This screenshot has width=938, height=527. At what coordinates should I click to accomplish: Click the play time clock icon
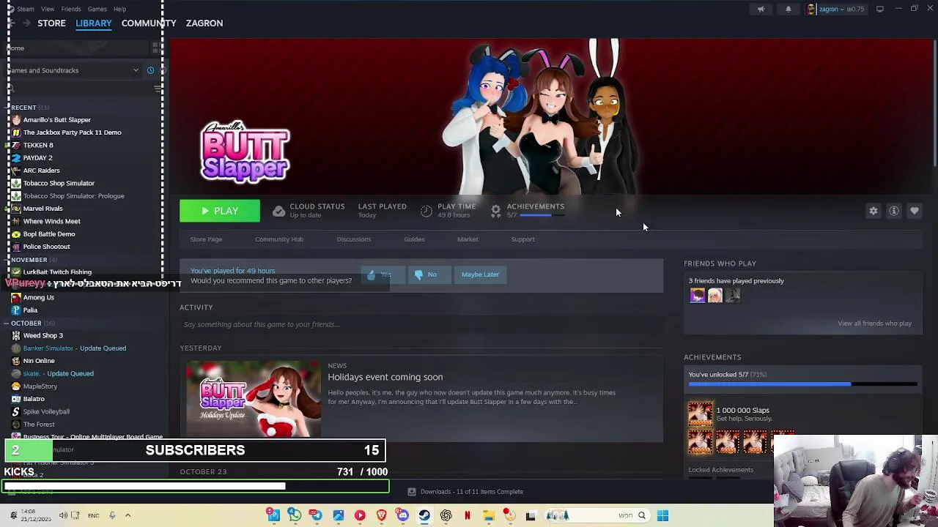pos(426,211)
